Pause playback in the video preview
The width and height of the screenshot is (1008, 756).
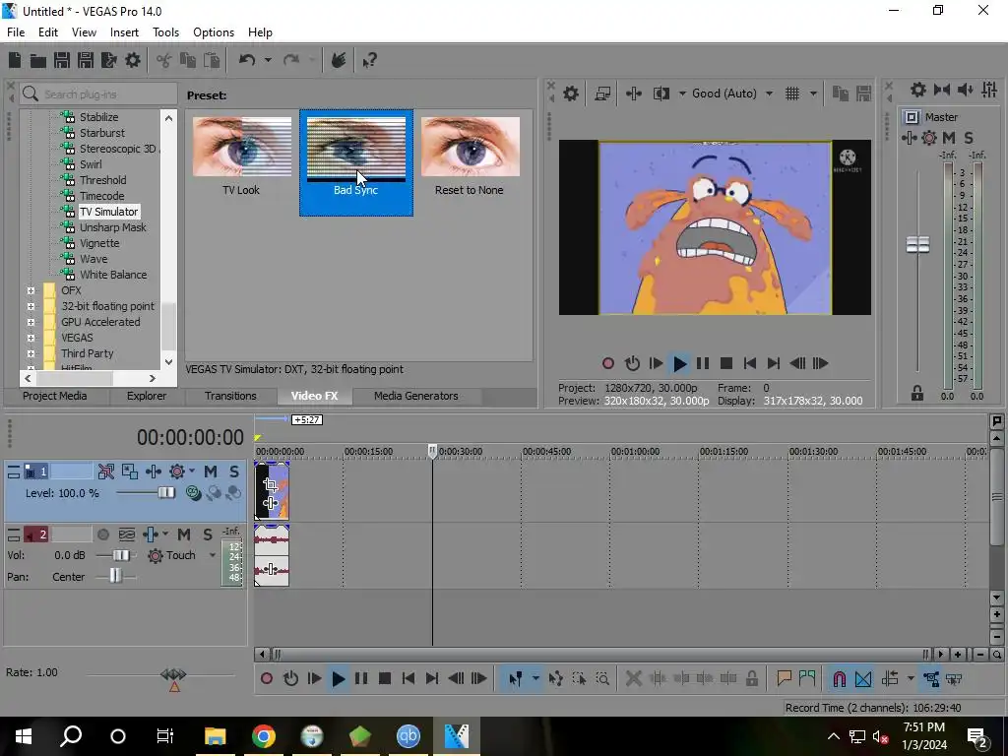coord(703,364)
